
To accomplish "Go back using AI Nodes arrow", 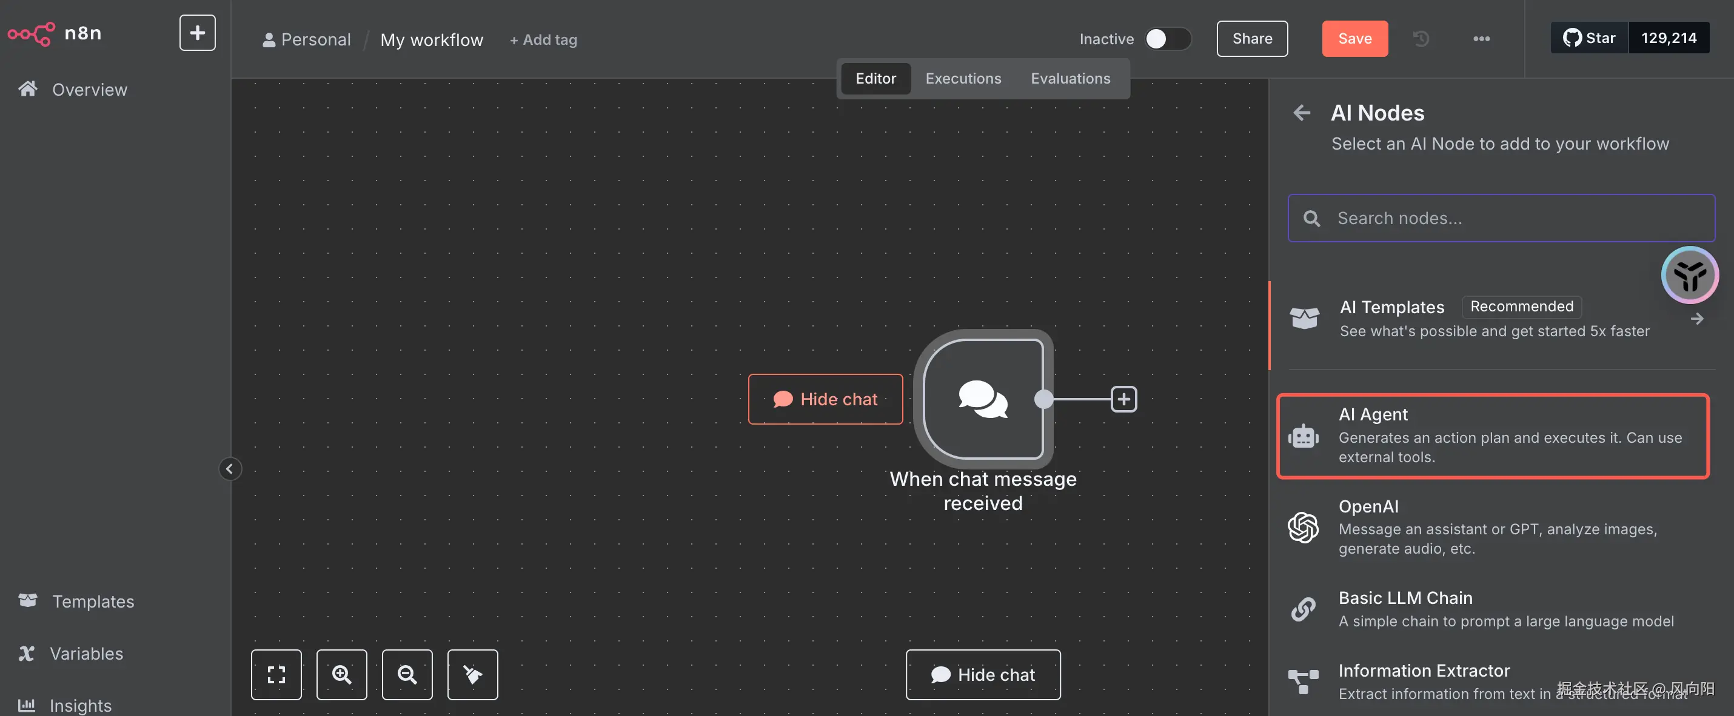I will click(x=1302, y=113).
